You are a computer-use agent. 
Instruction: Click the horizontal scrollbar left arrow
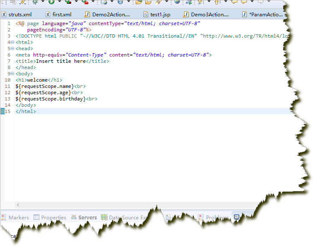[18, 205]
